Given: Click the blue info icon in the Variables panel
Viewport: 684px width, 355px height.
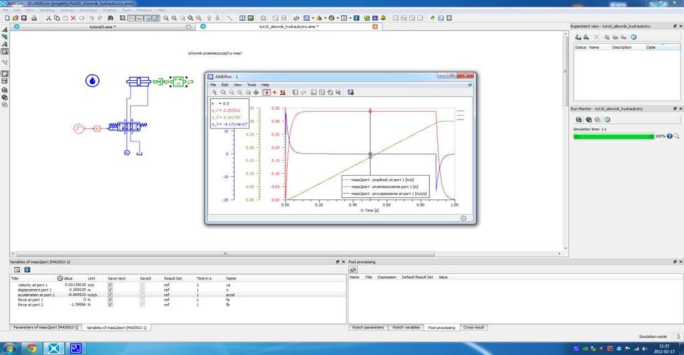Looking at the screenshot, I should click(27, 270).
